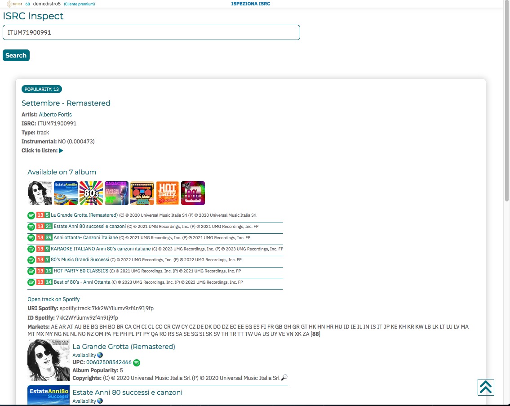The height and width of the screenshot is (406, 510).
Task: Open Spotify icon for La Grande Grotta row
Action: coord(31,215)
